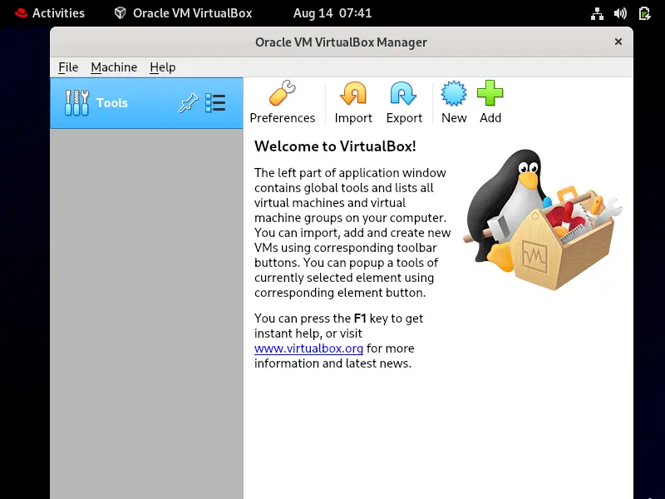
Task: Open the File menu
Action: (x=68, y=67)
